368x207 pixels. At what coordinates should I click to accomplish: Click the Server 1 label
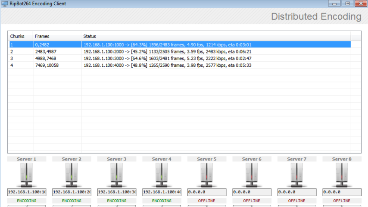[27, 159]
